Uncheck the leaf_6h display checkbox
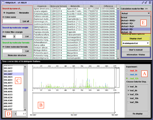 [x=129, y=91]
